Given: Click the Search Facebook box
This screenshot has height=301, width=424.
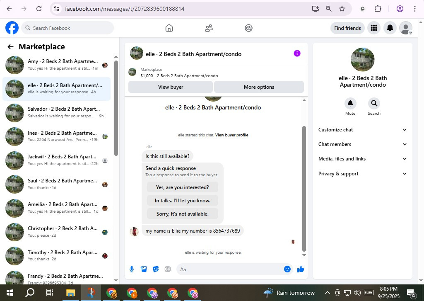Looking at the screenshot, I should pyautogui.click(x=67, y=28).
